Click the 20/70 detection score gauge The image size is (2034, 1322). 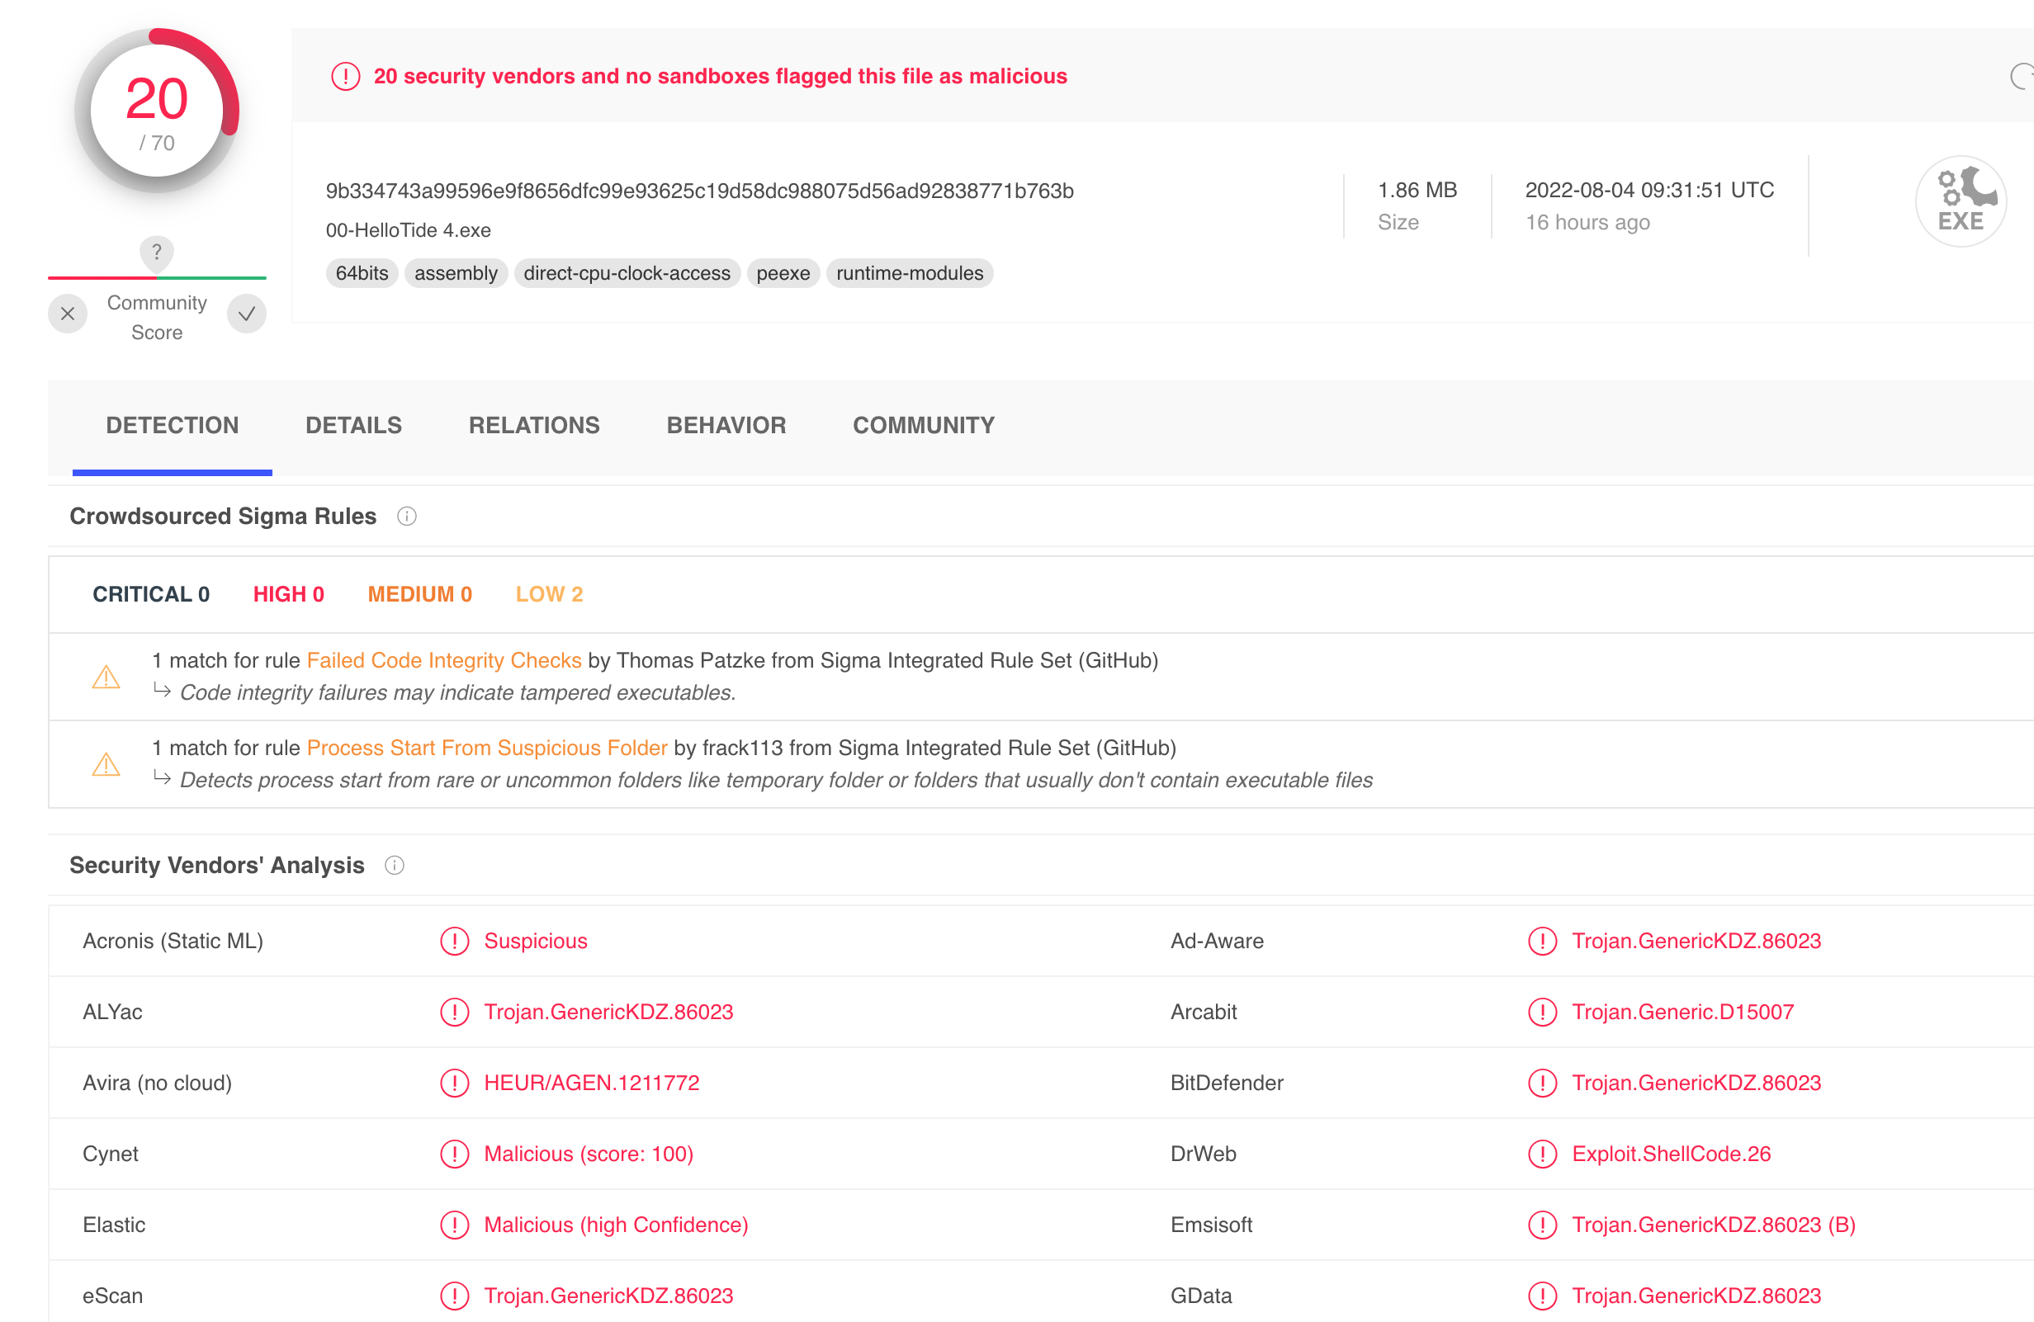(x=156, y=111)
